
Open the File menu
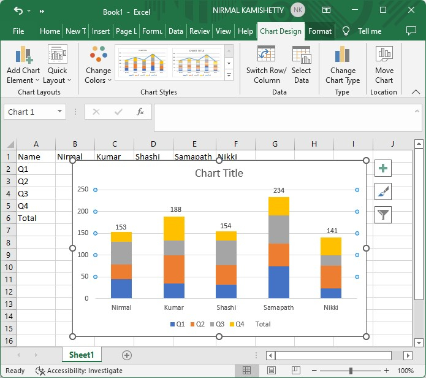click(x=18, y=31)
